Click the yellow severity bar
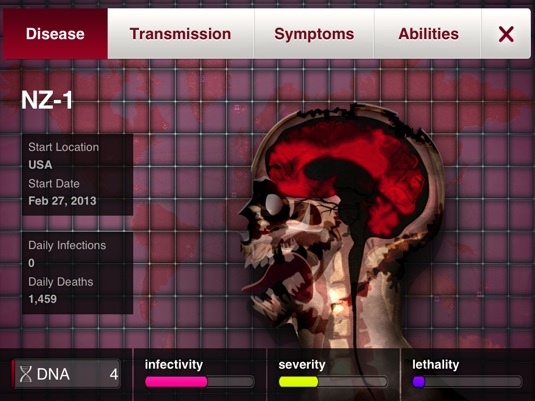Screen dimensions: 535x401 (298, 383)
